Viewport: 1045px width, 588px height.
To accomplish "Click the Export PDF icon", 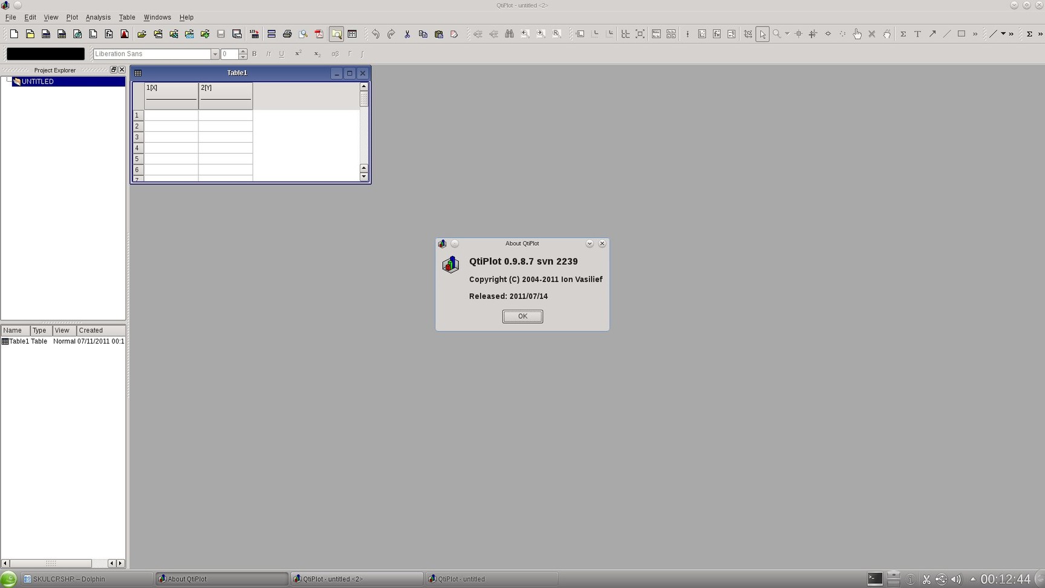I will tap(319, 34).
